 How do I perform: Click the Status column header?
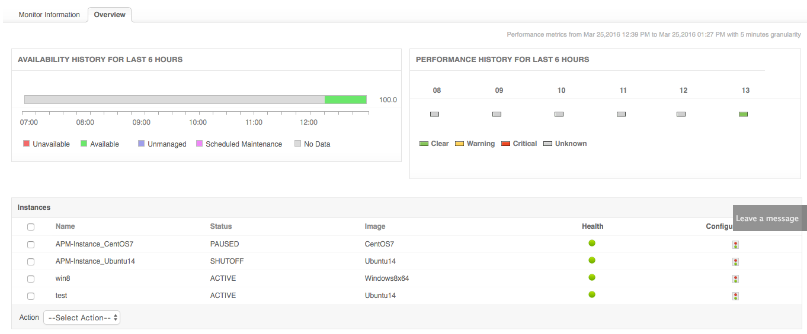[221, 226]
